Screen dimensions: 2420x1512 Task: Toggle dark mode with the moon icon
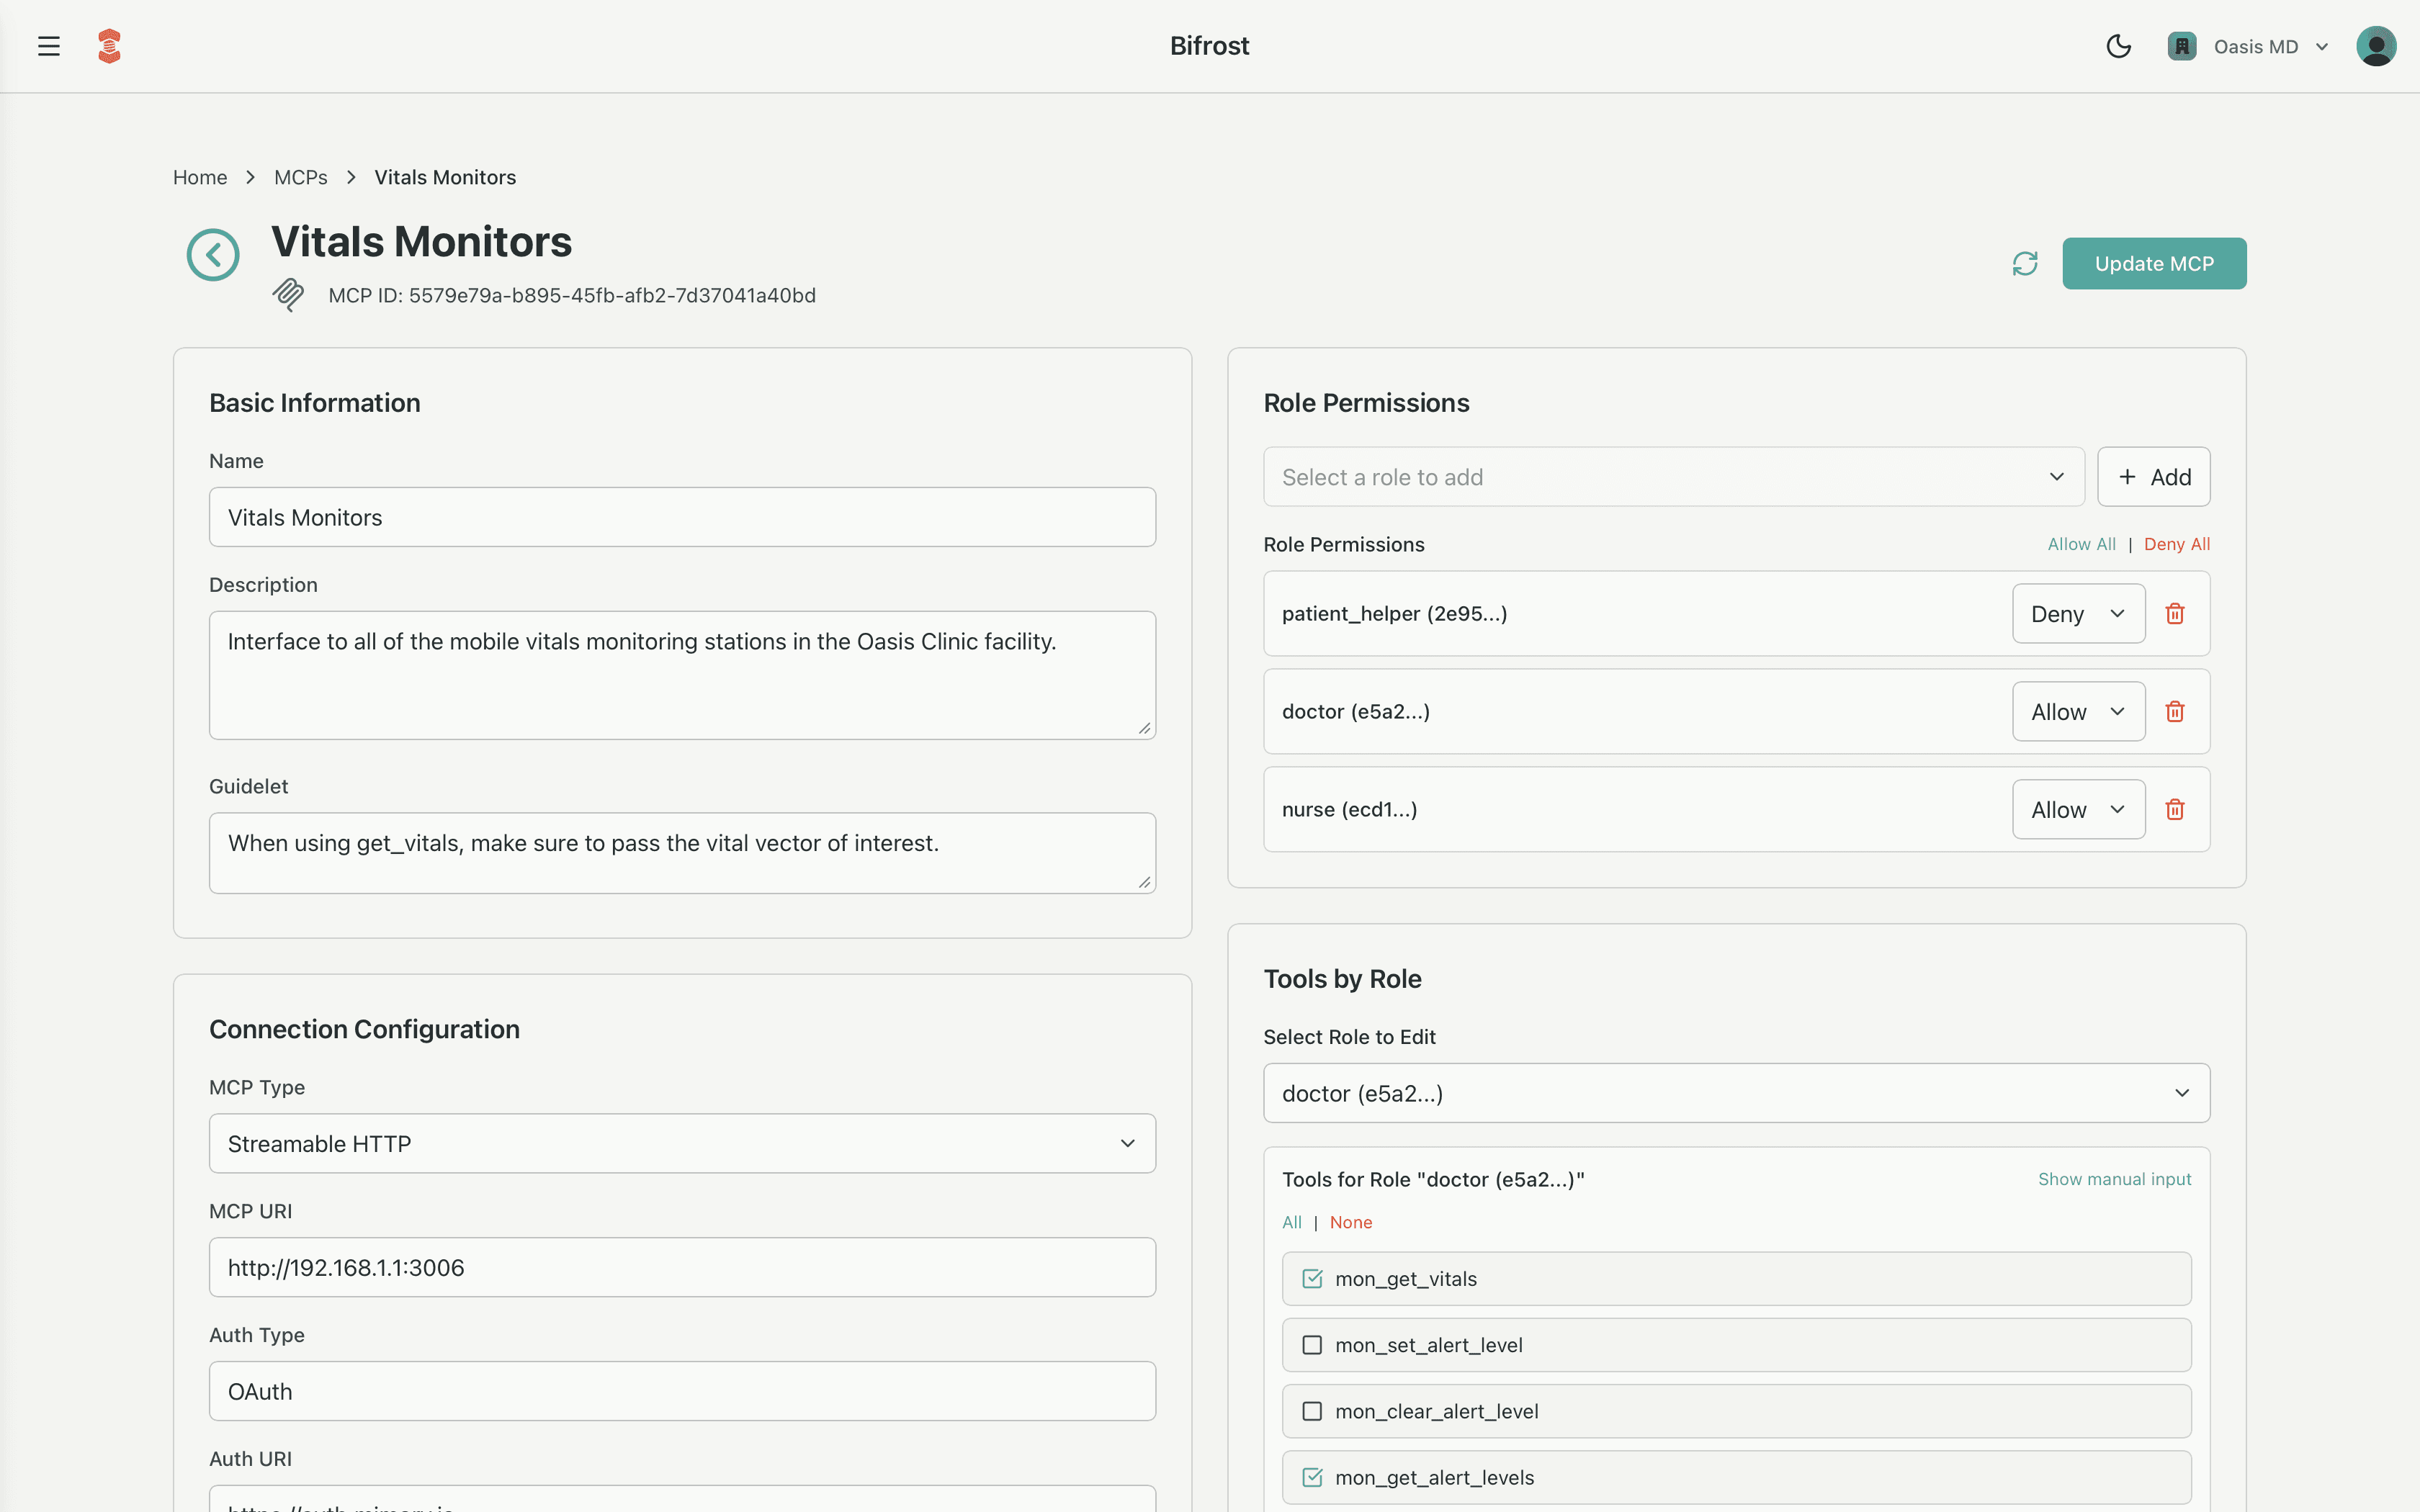pos(2119,46)
